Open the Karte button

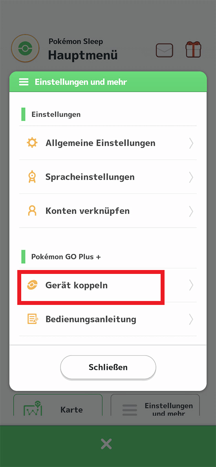tap(58, 406)
